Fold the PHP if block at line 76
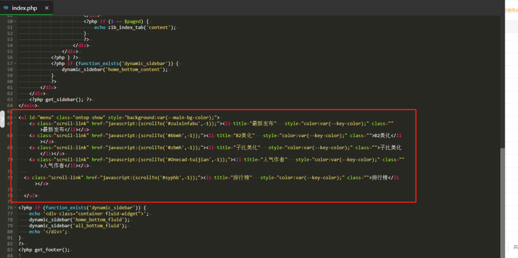The image size is (518, 258). tap(15, 207)
